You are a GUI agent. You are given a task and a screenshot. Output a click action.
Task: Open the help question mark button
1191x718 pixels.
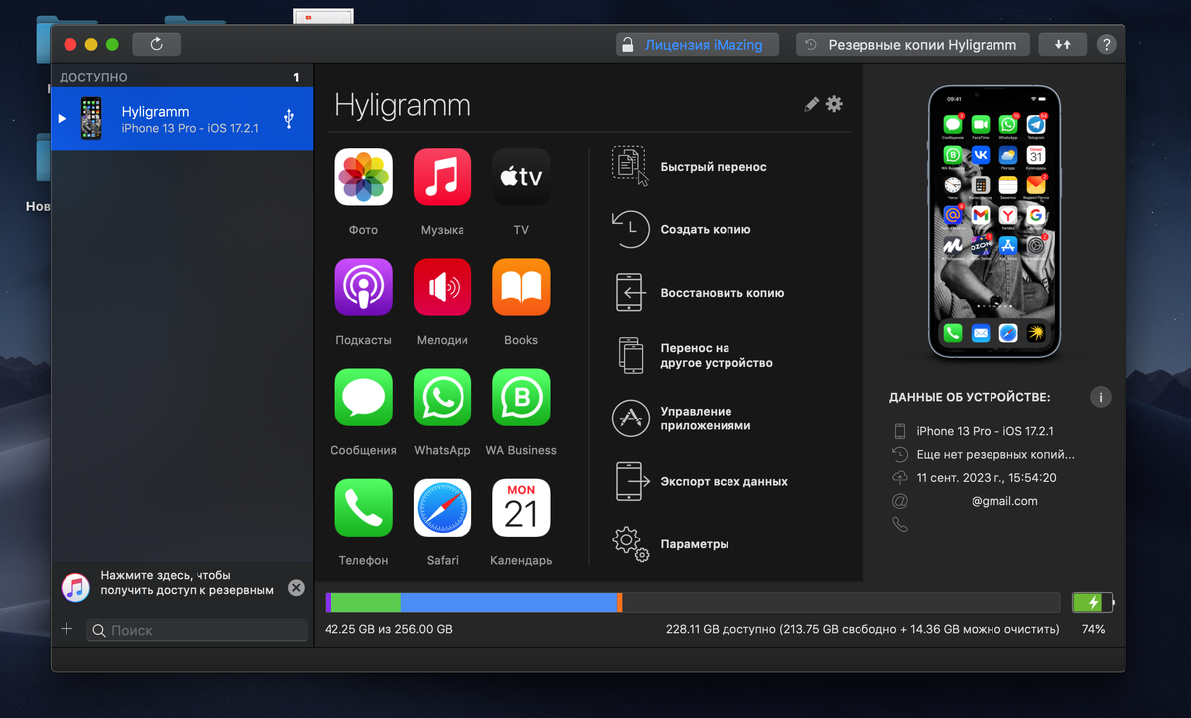coord(1106,44)
